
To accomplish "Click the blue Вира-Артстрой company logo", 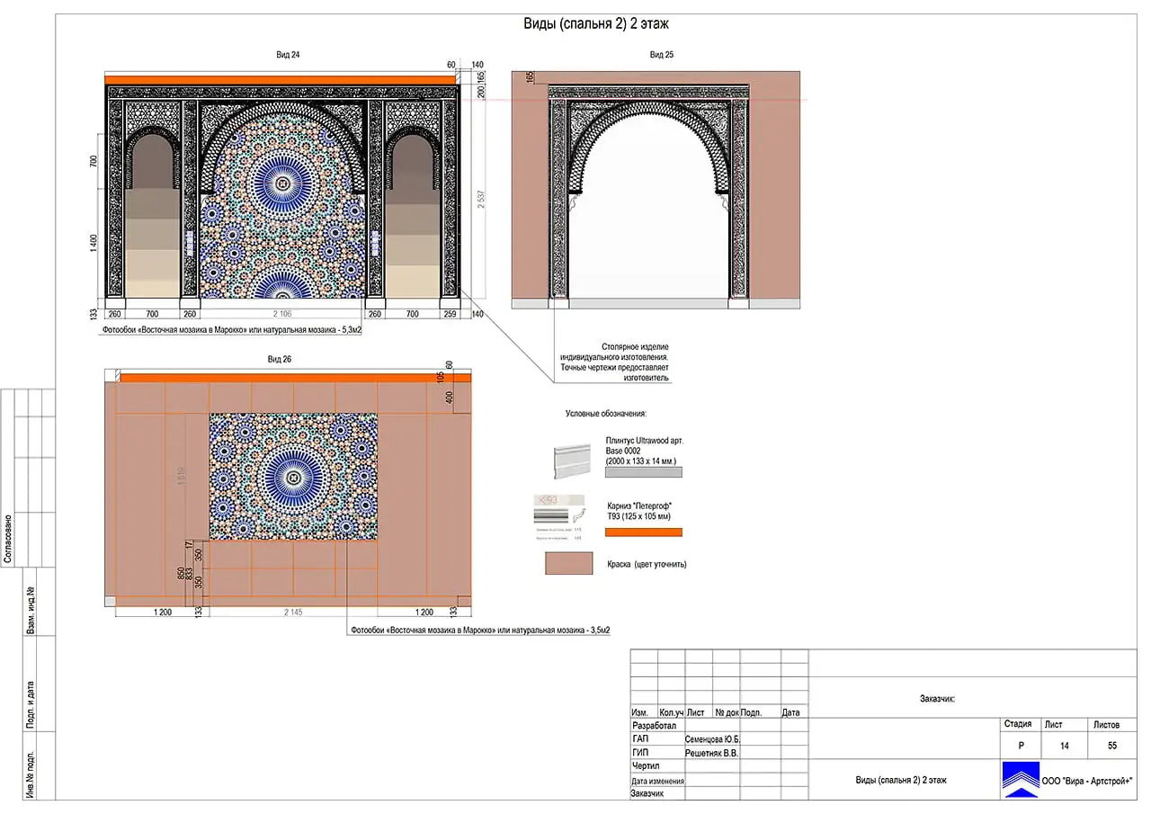I will [x=1020, y=780].
